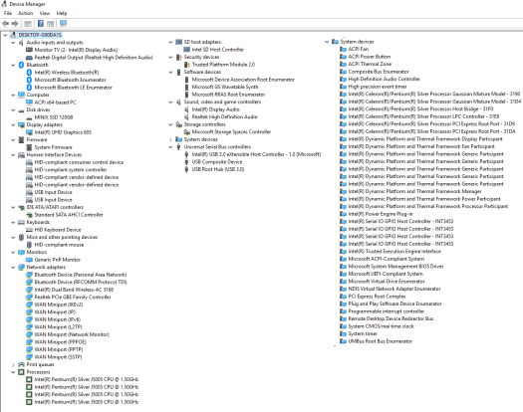The width and height of the screenshot is (523, 412).
Task: Select Intel(R) Dual Band Wireless-AC 3168
Action: 74,290
